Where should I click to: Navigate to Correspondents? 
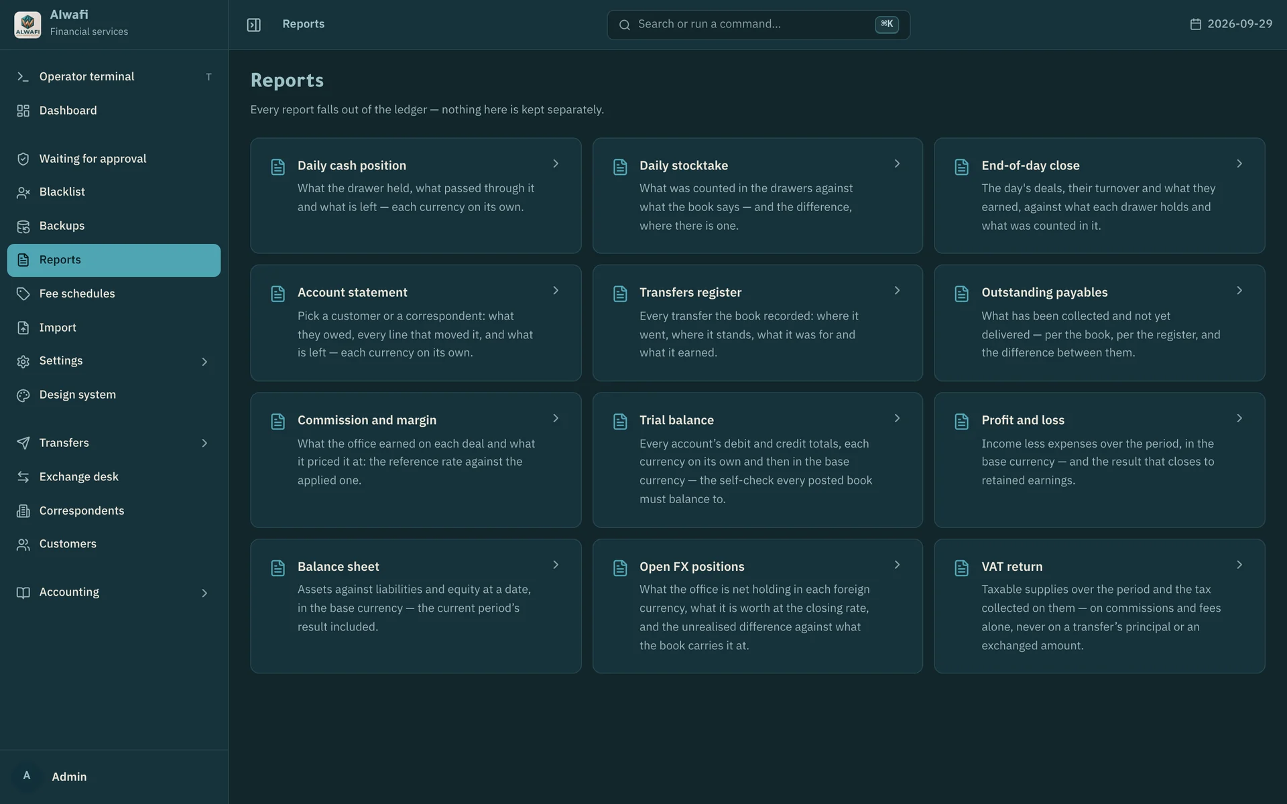click(x=114, y=511)
